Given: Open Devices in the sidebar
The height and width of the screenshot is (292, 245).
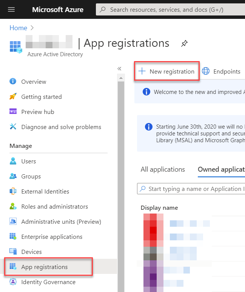Looking at the screenshot, I should 31,252.
